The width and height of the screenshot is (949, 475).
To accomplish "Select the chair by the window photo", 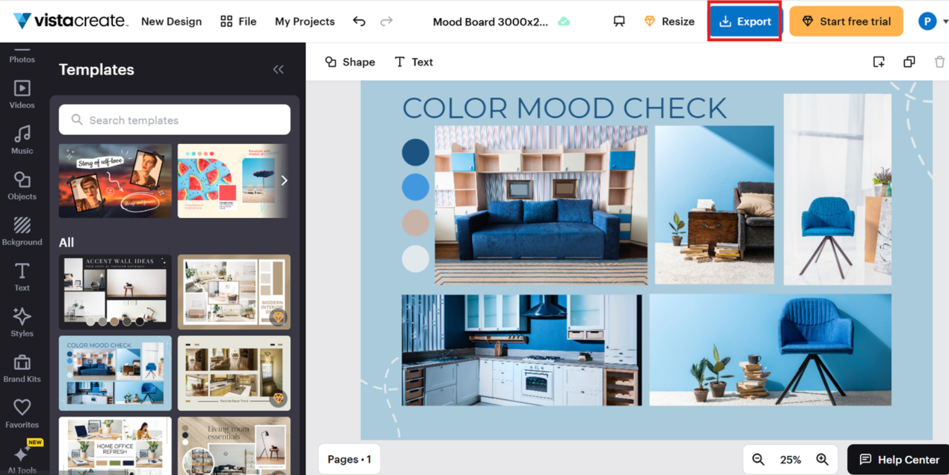I will click(837, 189).
